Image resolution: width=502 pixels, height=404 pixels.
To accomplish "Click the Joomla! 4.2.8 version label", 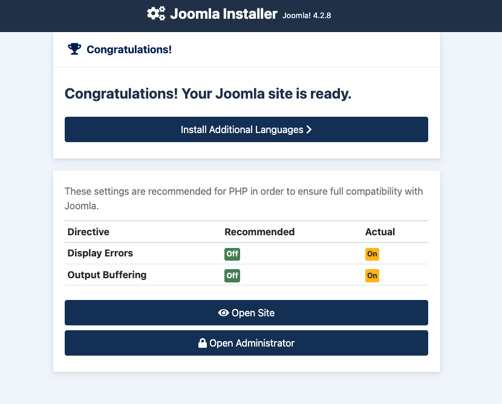I will (307, 15).
